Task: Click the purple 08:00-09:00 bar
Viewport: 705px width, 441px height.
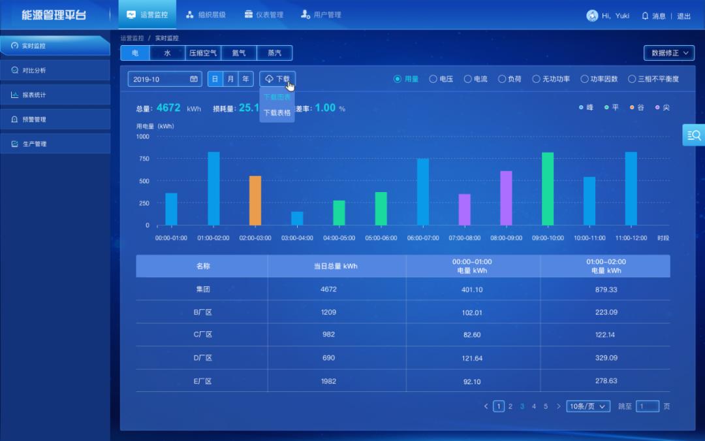Action: tap(506, 198)
